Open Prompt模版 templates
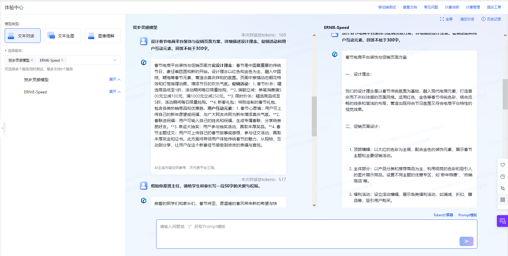This screenshot has height=256, width=508. 467,215
